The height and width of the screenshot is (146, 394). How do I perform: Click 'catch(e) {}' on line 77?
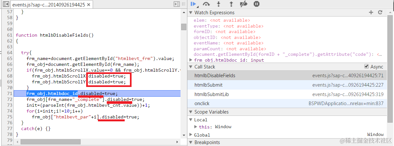point(36,128)
